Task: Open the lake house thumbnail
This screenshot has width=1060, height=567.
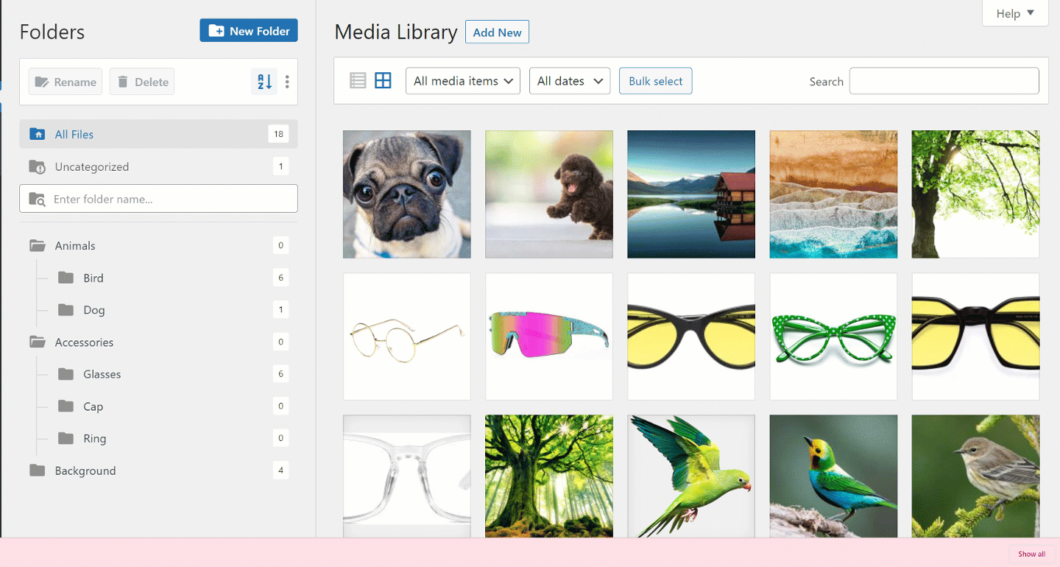Action: (x=691, y=194)
